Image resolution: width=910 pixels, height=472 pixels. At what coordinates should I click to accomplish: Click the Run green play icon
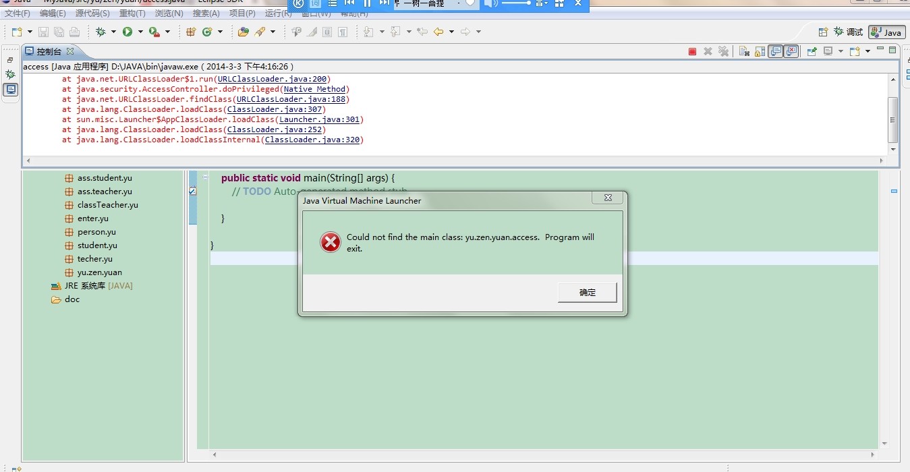click(x=127, y=32)
